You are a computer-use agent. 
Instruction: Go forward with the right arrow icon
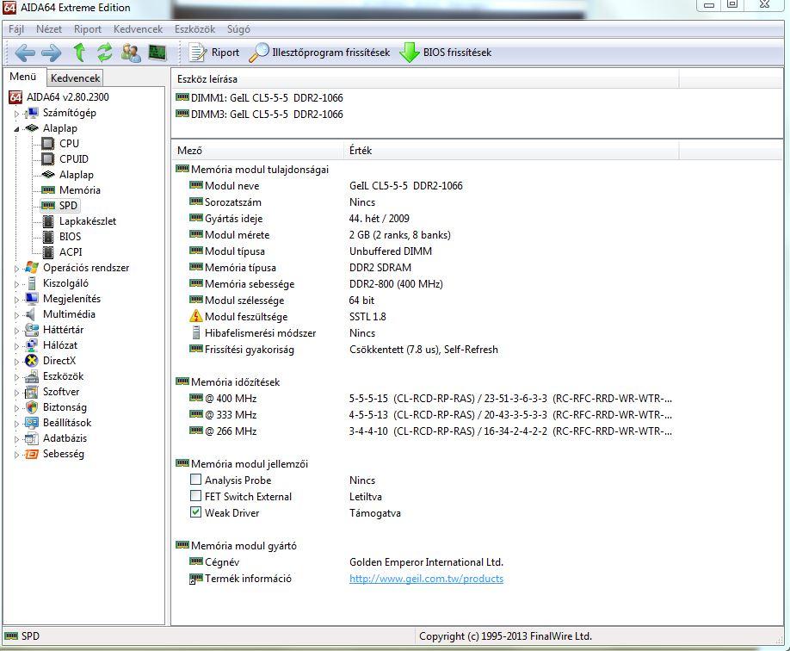click(x=51, y=53)
